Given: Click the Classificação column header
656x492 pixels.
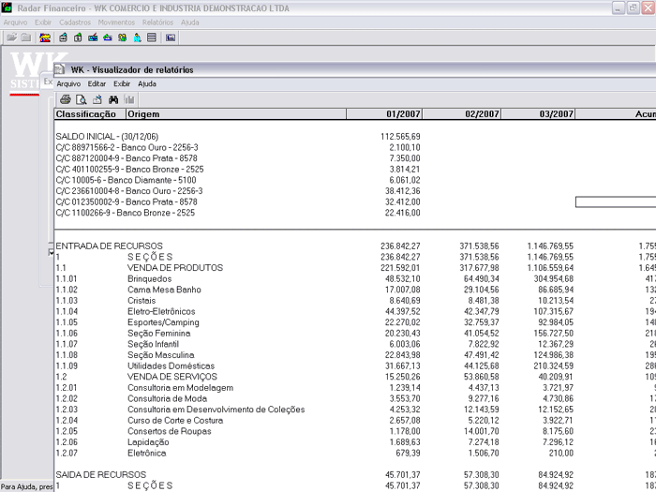Looking at the screenshot, I should point(88,114).
